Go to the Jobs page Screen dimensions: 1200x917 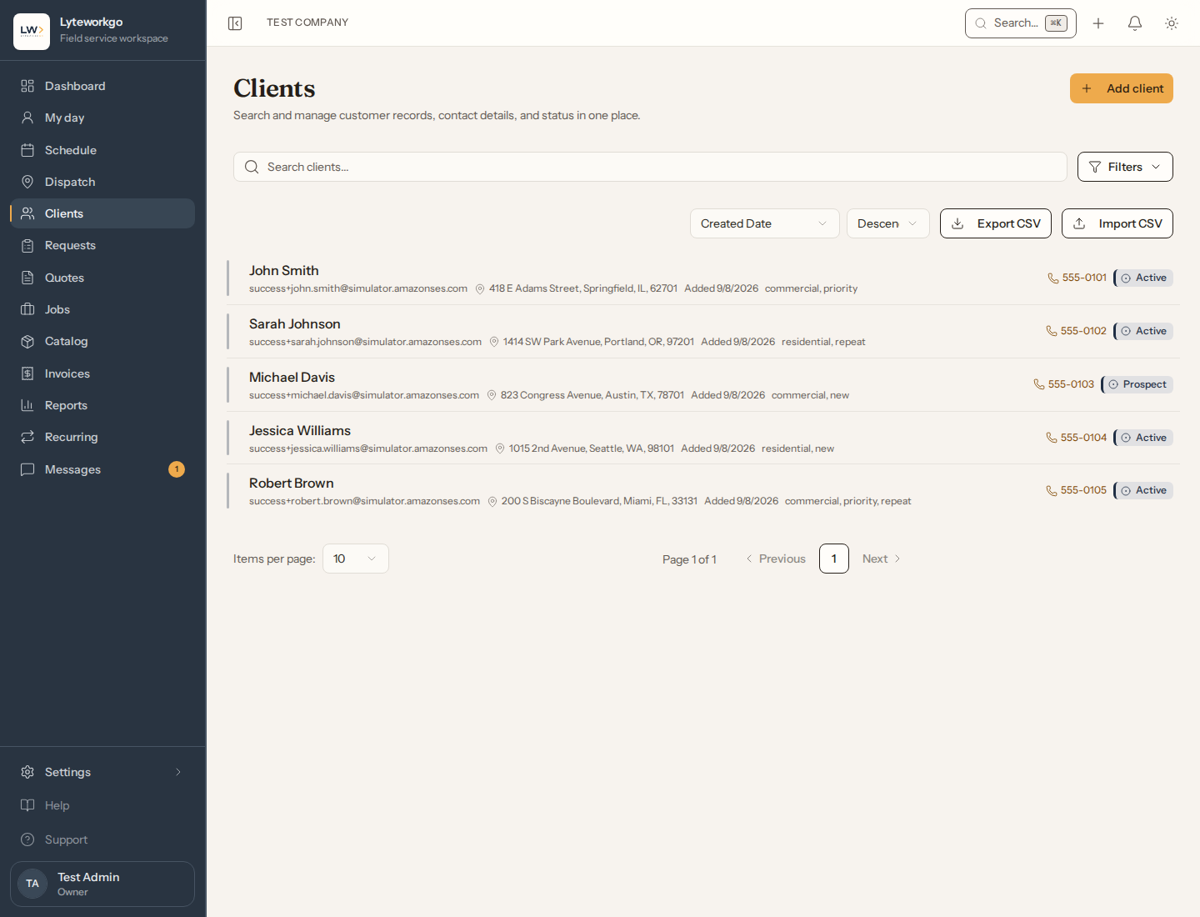[102, 309]
